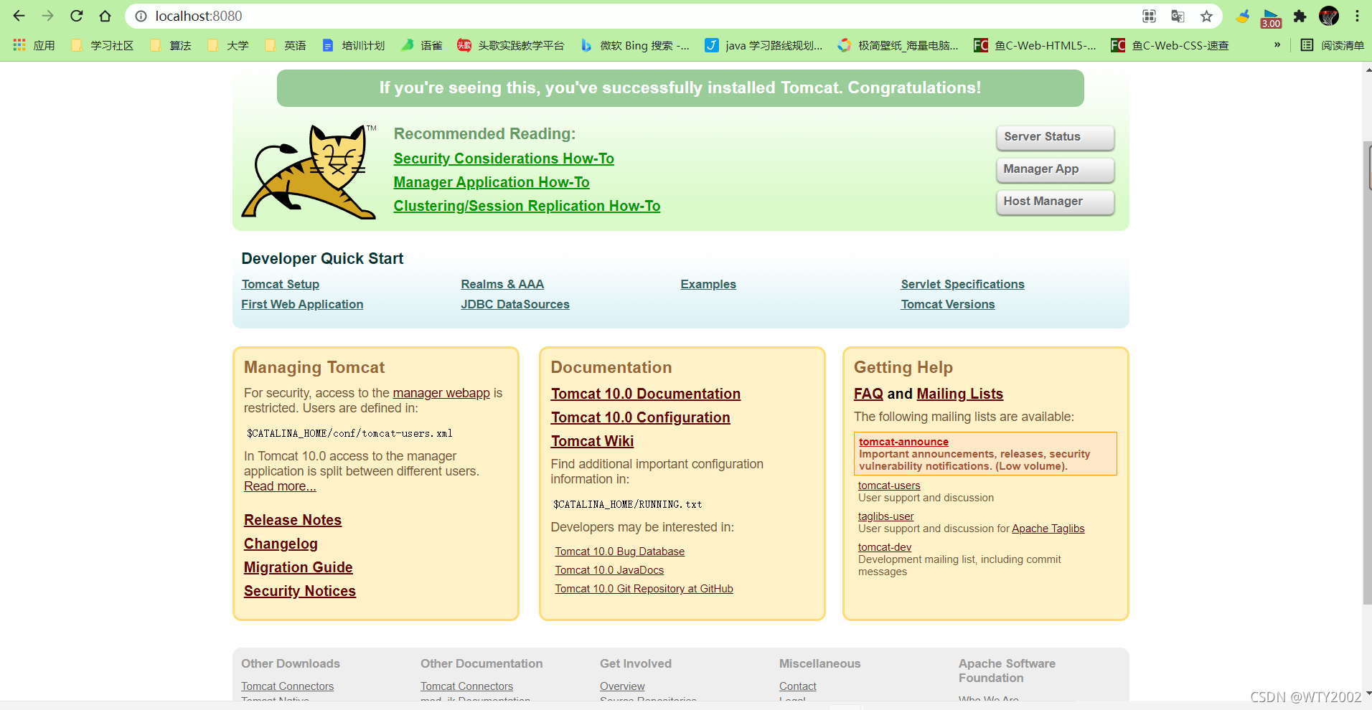The height and width of the screenshot is (710, 1372).
Task: Open the 阅读清单 reading list
Action: click(1333, 45)
